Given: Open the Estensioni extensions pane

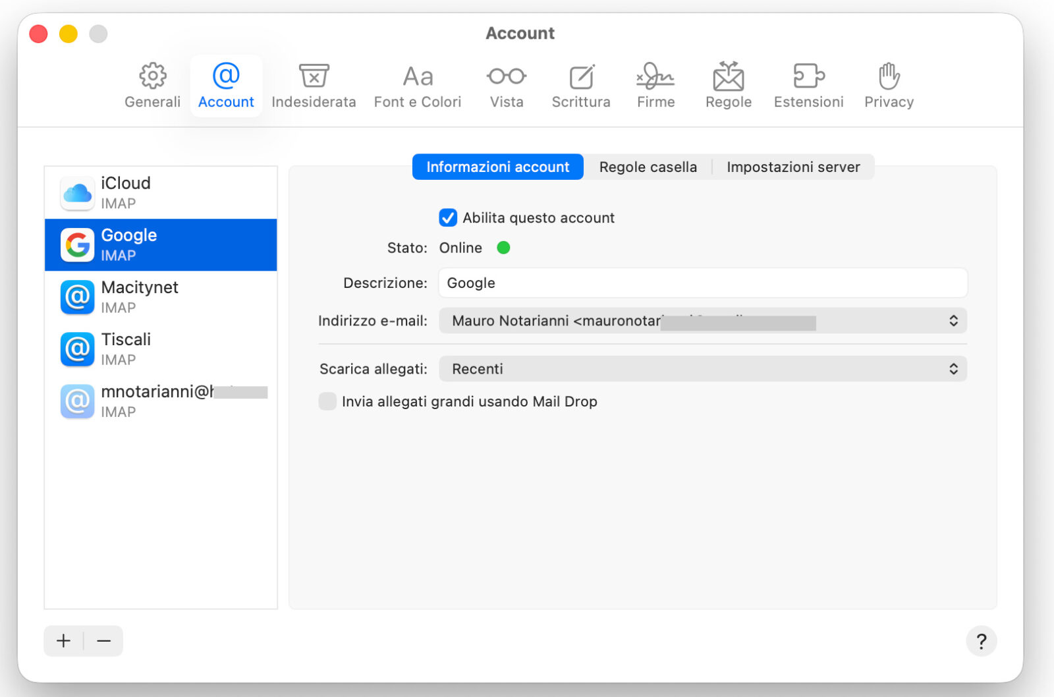Looking at the screenshot, I should tap(808, 84).
